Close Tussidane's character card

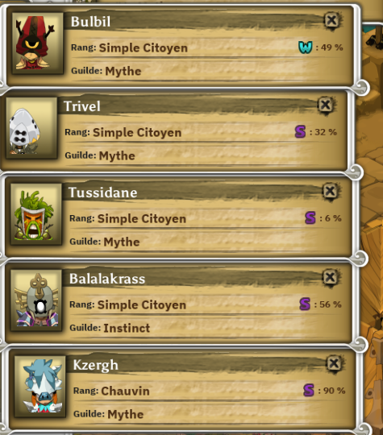coord(331,191)
